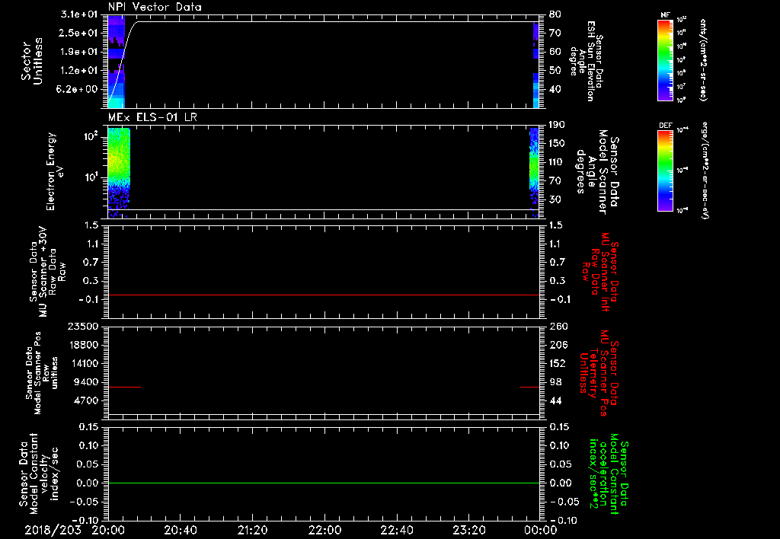Click the 14100 scanner position tick label
Viewport: 780px width, 539px height.
(84, 363)
